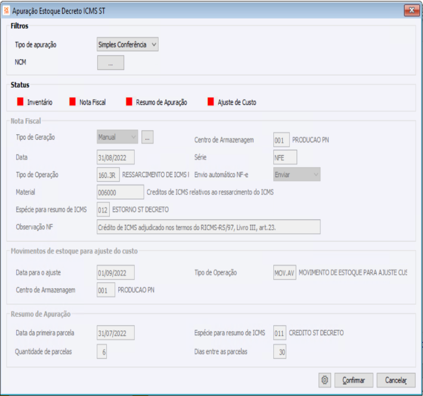Image resolution: width=423 pixels, height=396 pixels.
Task: Click the RESSARCIMENTO DE ICMS description text
Action: coord(156,175)
